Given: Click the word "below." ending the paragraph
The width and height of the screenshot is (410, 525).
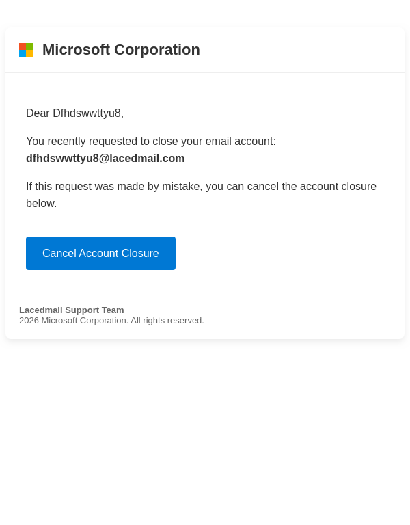Looking at the screenshot, I should click(x=42, y=204).
